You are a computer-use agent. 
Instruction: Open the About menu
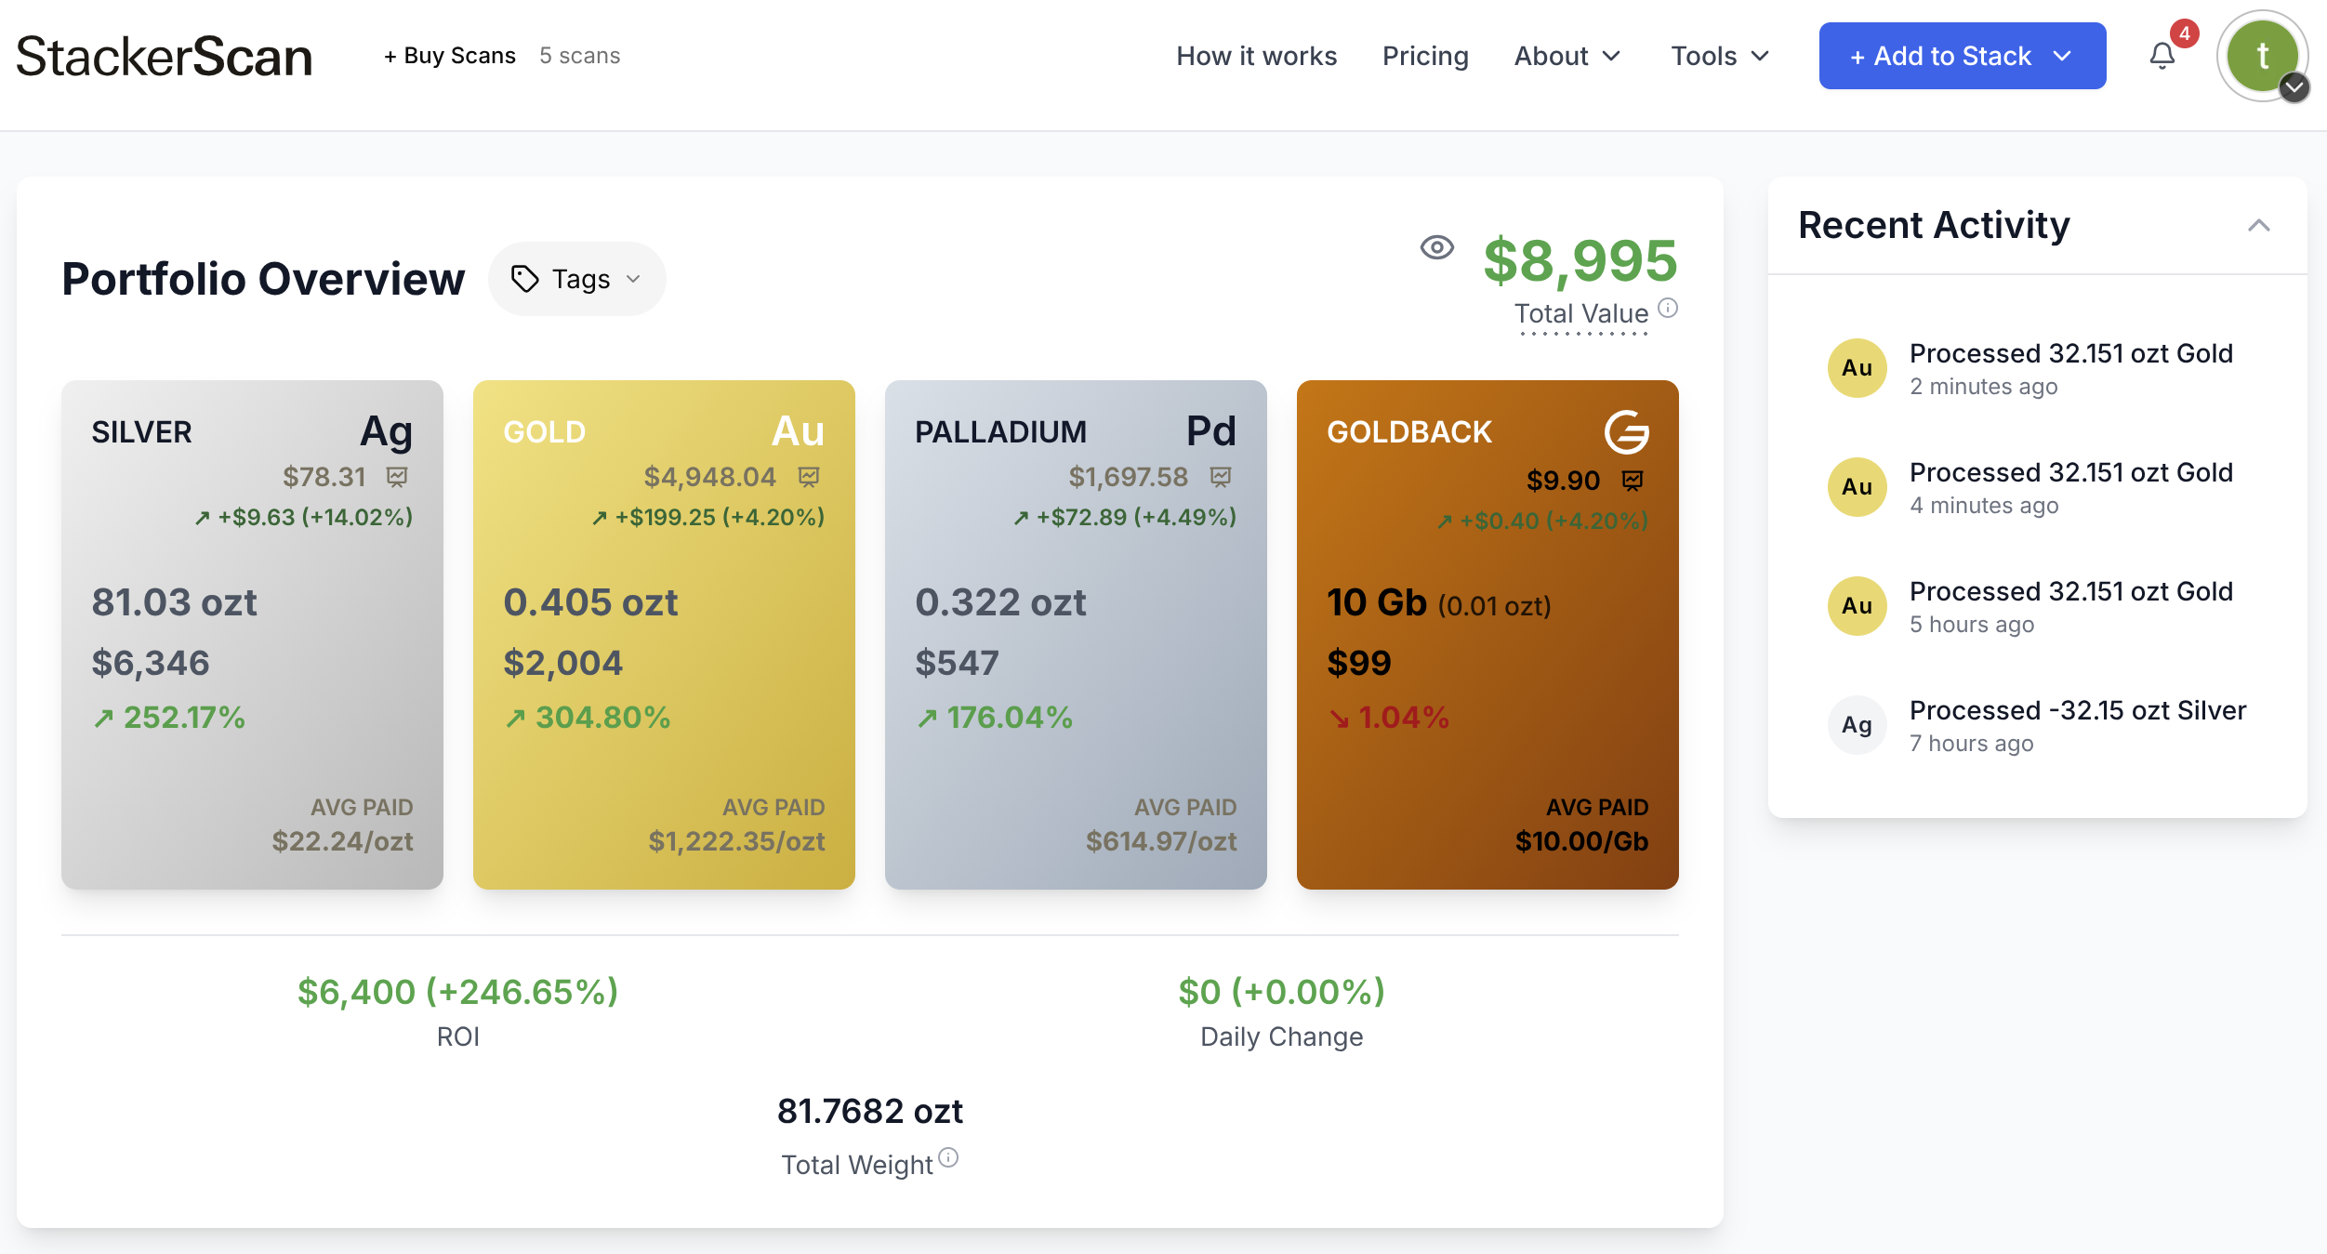tap(1567, 56)
